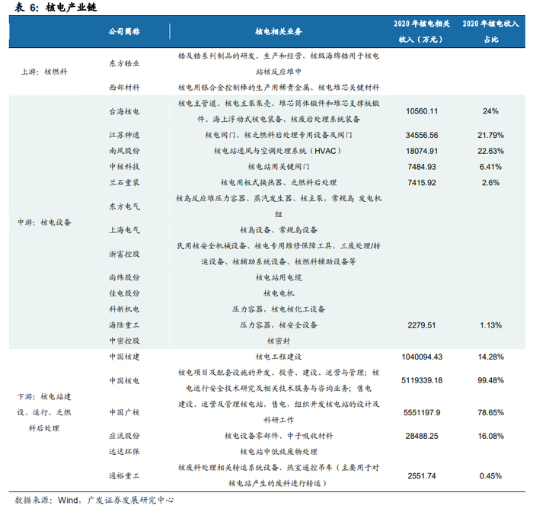Select revenue value 2551.74

(422, 475)
